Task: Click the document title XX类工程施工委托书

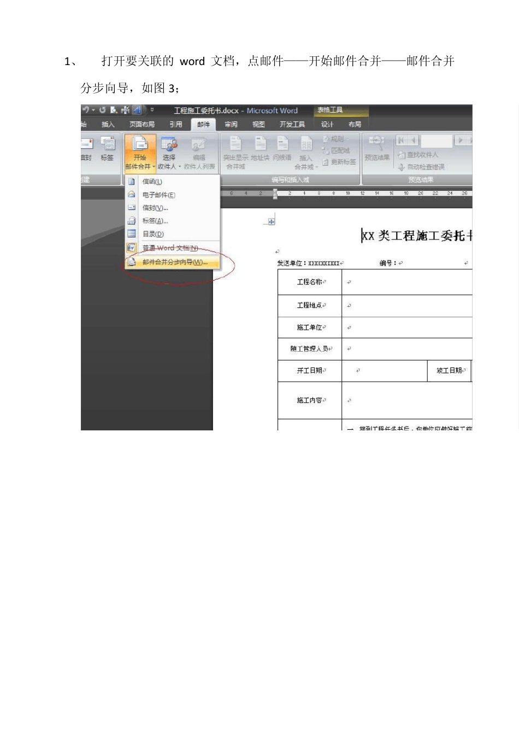Action: pos(417,236)
